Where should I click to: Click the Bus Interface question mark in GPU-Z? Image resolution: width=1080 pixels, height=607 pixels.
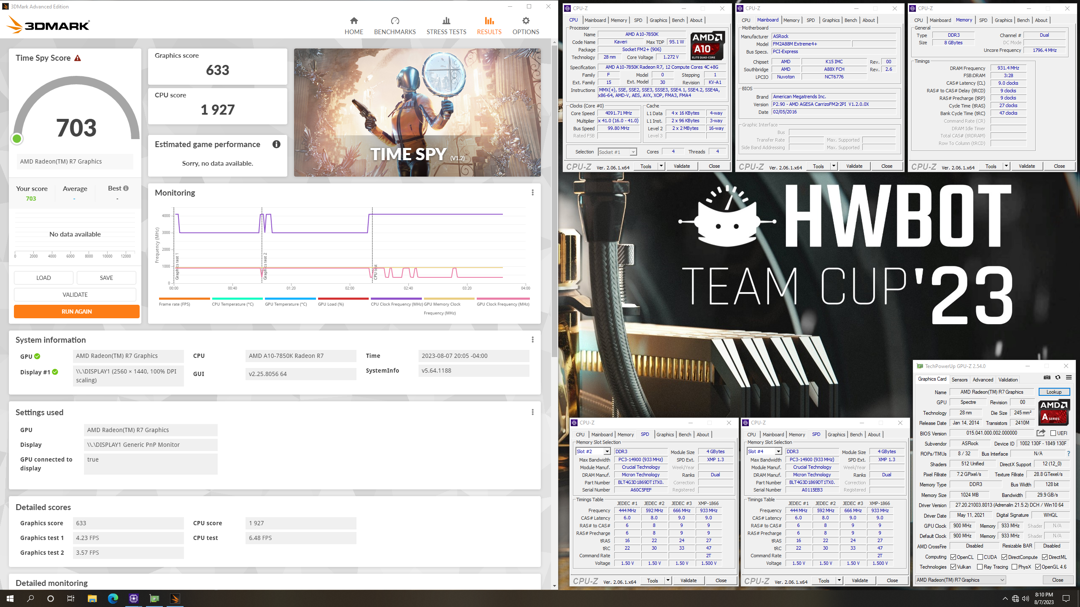pos(1069,454)
